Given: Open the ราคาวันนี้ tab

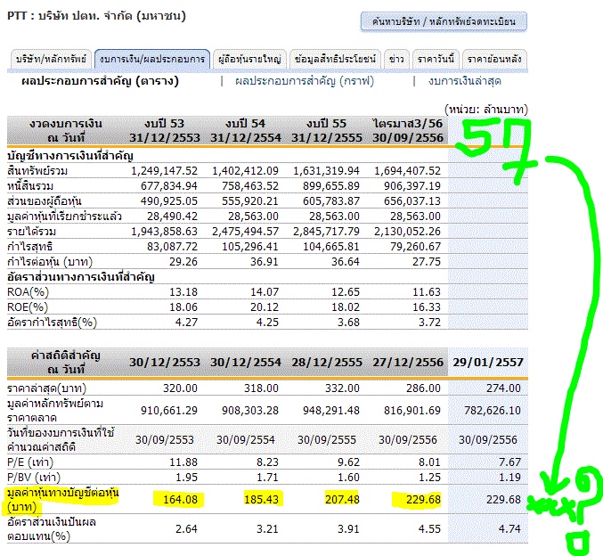Looking at the screenshot, I should [436, 60].
